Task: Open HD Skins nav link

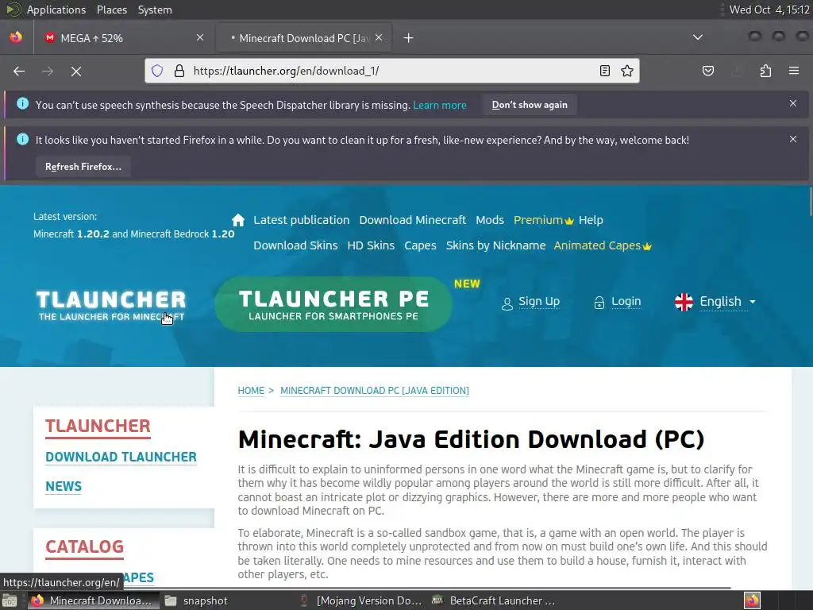Action: [371, 245]
